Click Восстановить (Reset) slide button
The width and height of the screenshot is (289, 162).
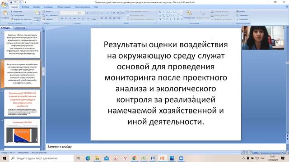(50, 15)
